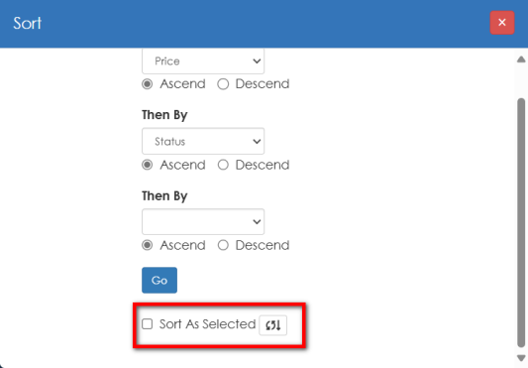Select Descend under the Price dropdown

[x=223, y=84]
